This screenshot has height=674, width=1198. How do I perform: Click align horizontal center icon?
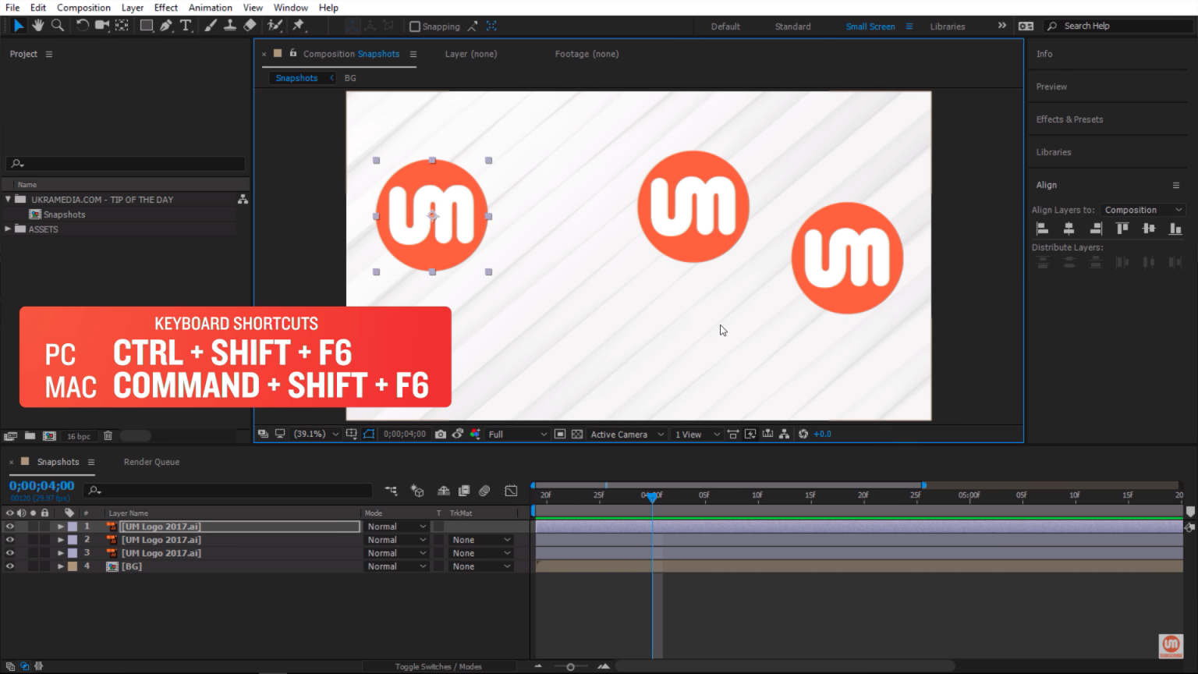1069,229
